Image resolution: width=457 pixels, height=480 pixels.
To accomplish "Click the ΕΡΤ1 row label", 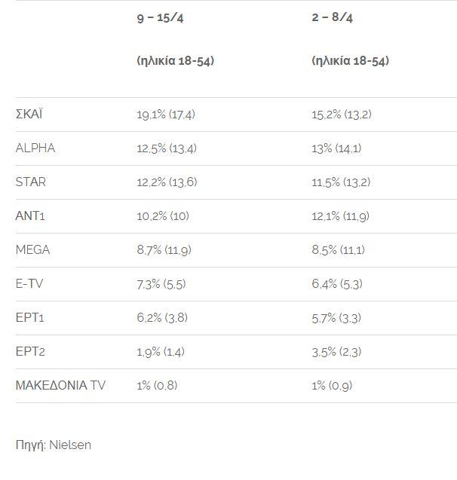I will (30, 318).
